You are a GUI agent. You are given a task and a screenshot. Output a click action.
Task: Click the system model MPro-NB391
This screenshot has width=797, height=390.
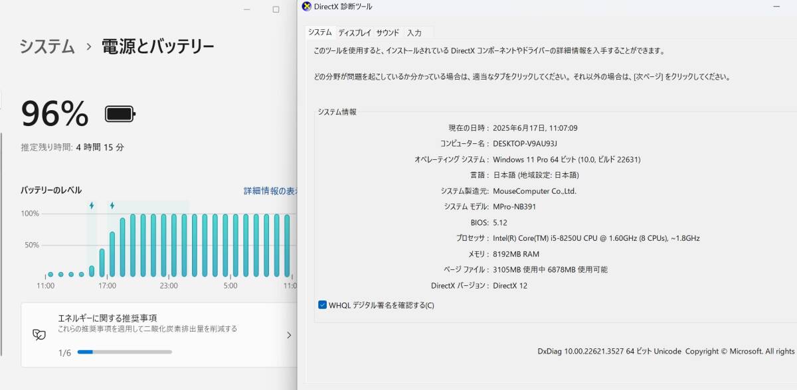click(514, 207)
